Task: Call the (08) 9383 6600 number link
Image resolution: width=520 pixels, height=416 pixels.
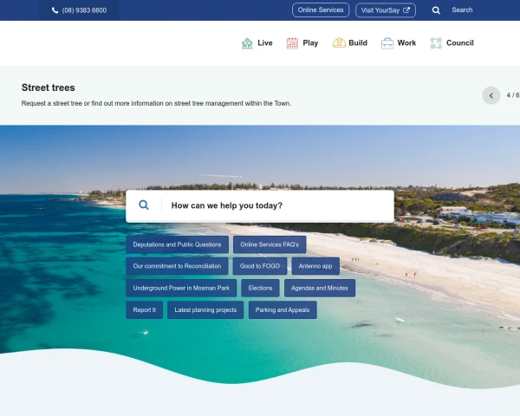Action: 84,10
